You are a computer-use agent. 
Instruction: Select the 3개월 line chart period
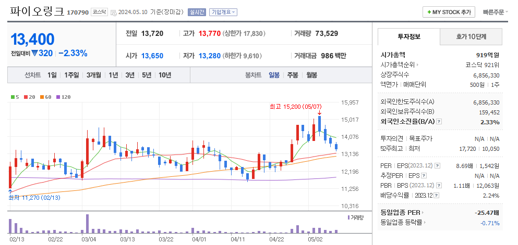coord(94,75)
